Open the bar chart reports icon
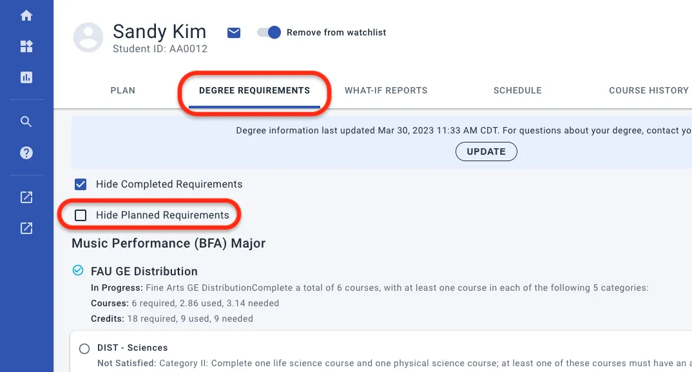Image resolution: width=692 pixels, height=372 pixels. click(x=26, y=77)
